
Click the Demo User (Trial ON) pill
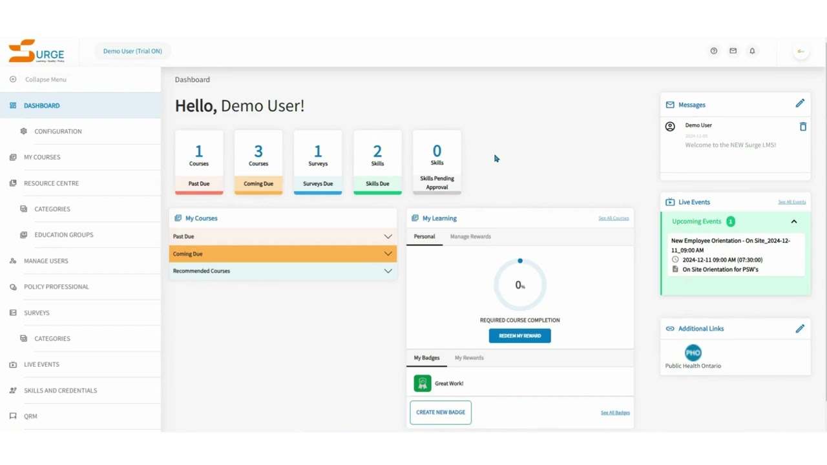tap(132, 51)
